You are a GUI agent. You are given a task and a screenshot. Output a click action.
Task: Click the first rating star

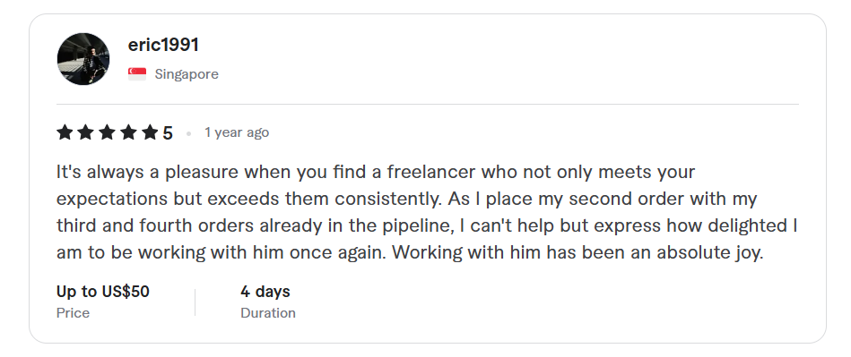65,132
